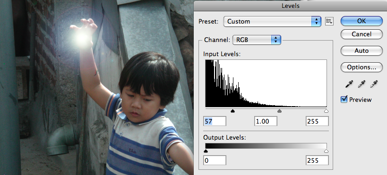Image resolution: width=387 pixels, height=175 pixels.
Task: Click the input black point slider
Action: tap(232, 111)
